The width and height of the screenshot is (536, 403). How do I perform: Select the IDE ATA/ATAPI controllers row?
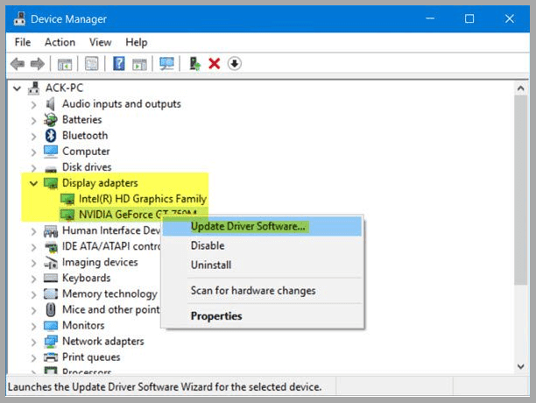110,246
